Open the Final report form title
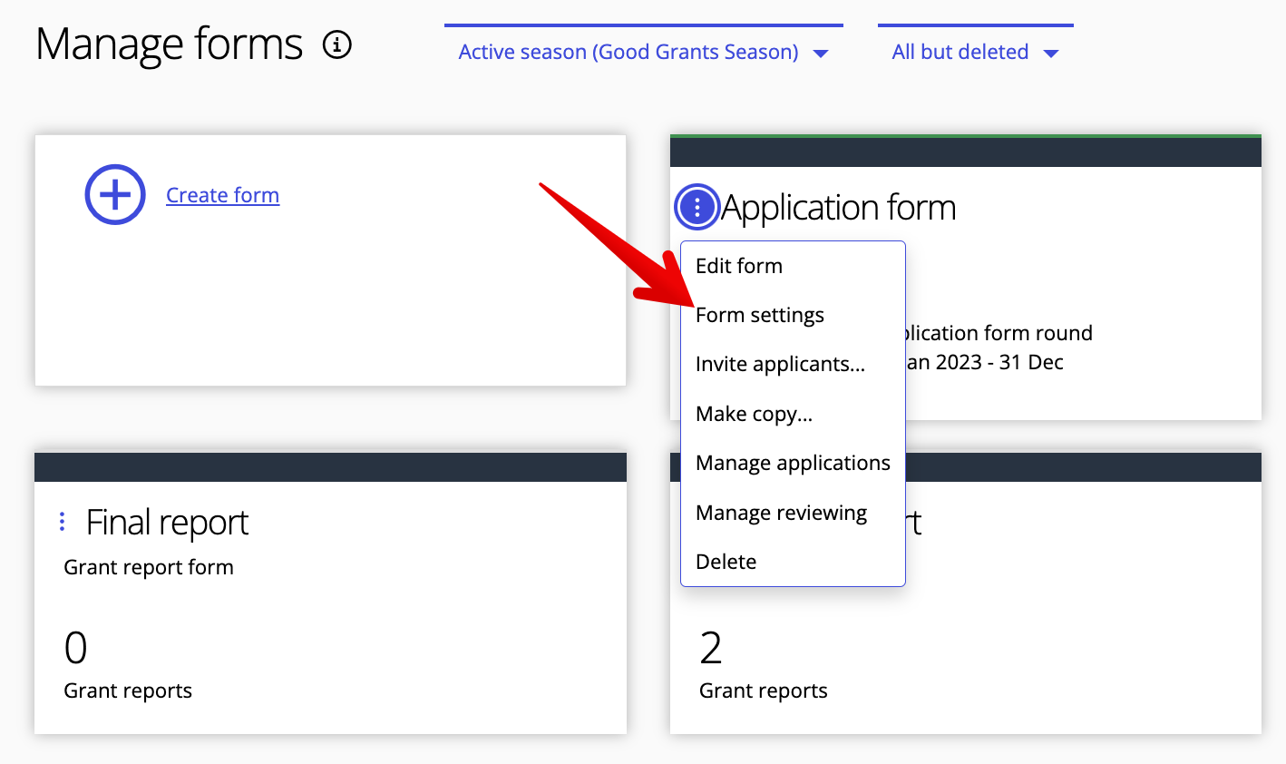This screenshot has height=764, width=1286. (x=167, y=523)
